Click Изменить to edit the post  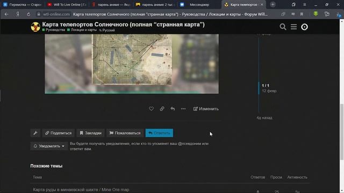coord(206,109)
